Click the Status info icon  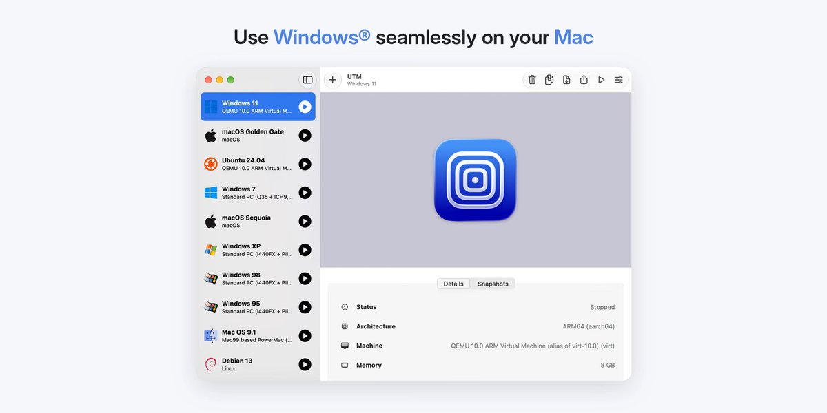pos(345,307)
